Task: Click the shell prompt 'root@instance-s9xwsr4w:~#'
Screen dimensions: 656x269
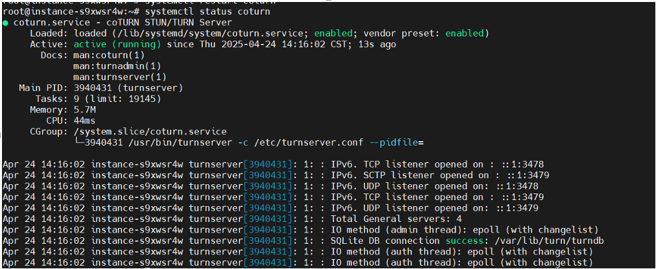Action: (71, 12)
